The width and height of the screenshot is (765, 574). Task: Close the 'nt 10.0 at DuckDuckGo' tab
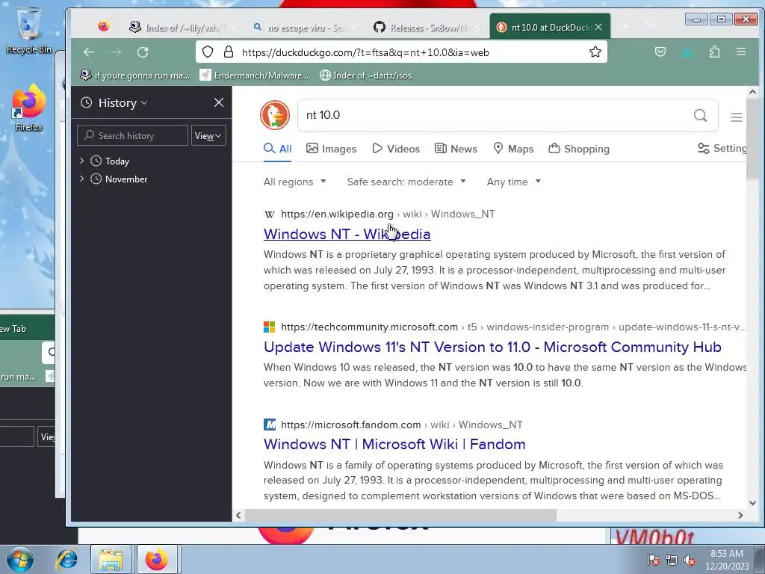[x=598, y=28]
